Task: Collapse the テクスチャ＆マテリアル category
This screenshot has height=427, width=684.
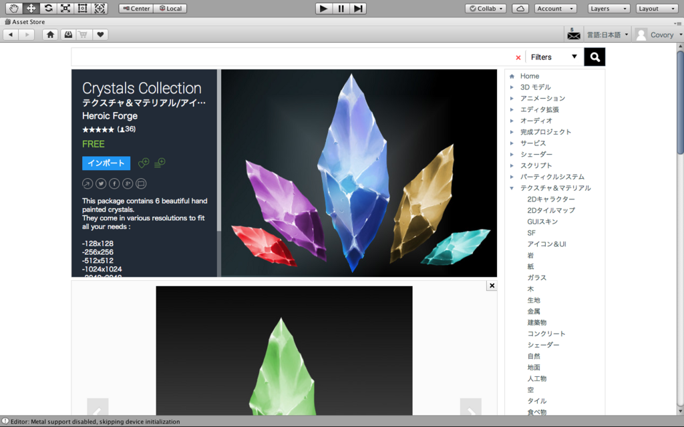Action: [512, 188]
